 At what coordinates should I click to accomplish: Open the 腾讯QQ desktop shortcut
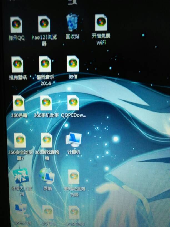pyautogui.click(x=16, y=25)
